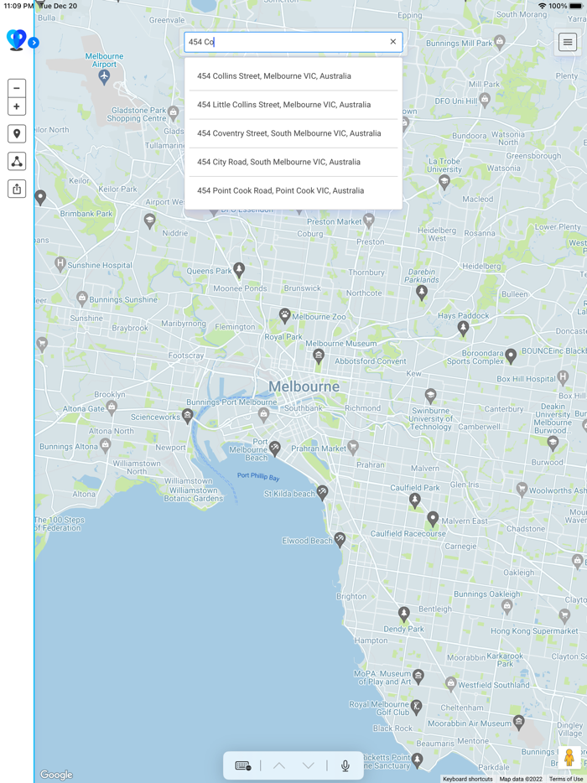The height and width of the screenshot is (783, 587).
Task: Tap the keyboard previous field arrow
Action: point(278,765)
